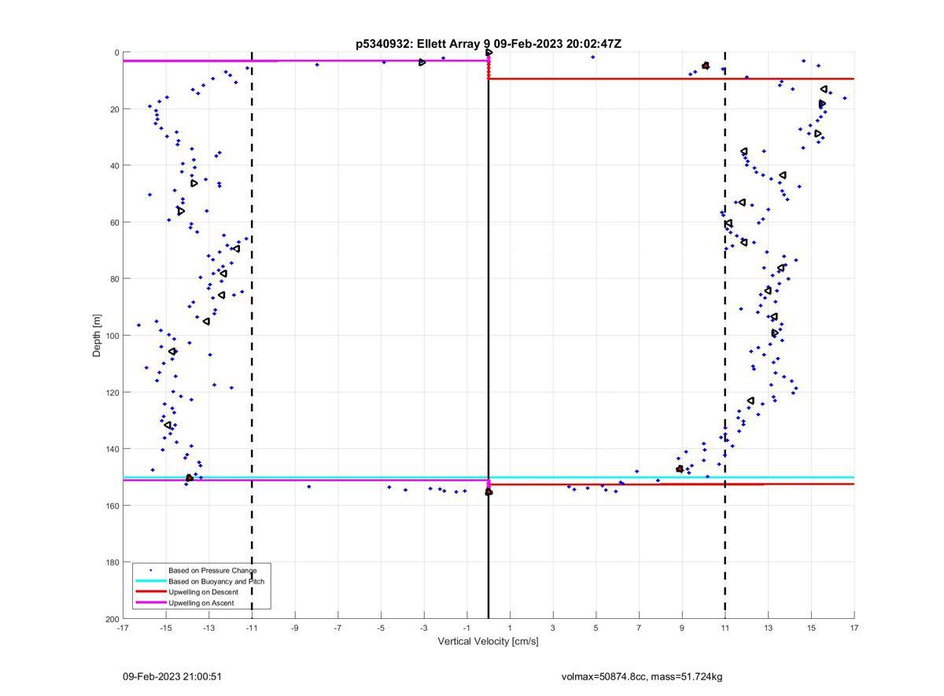944x696 pixels.
Task: Click x-axis tick label '-7'
Action: pyautogui.click(x=338, y=628)
